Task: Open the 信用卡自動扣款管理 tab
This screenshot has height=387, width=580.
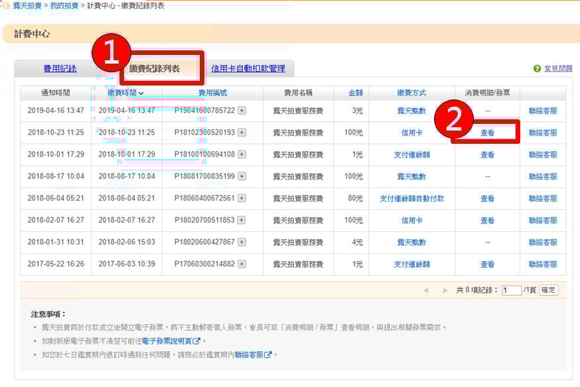Action: point(248,68)
